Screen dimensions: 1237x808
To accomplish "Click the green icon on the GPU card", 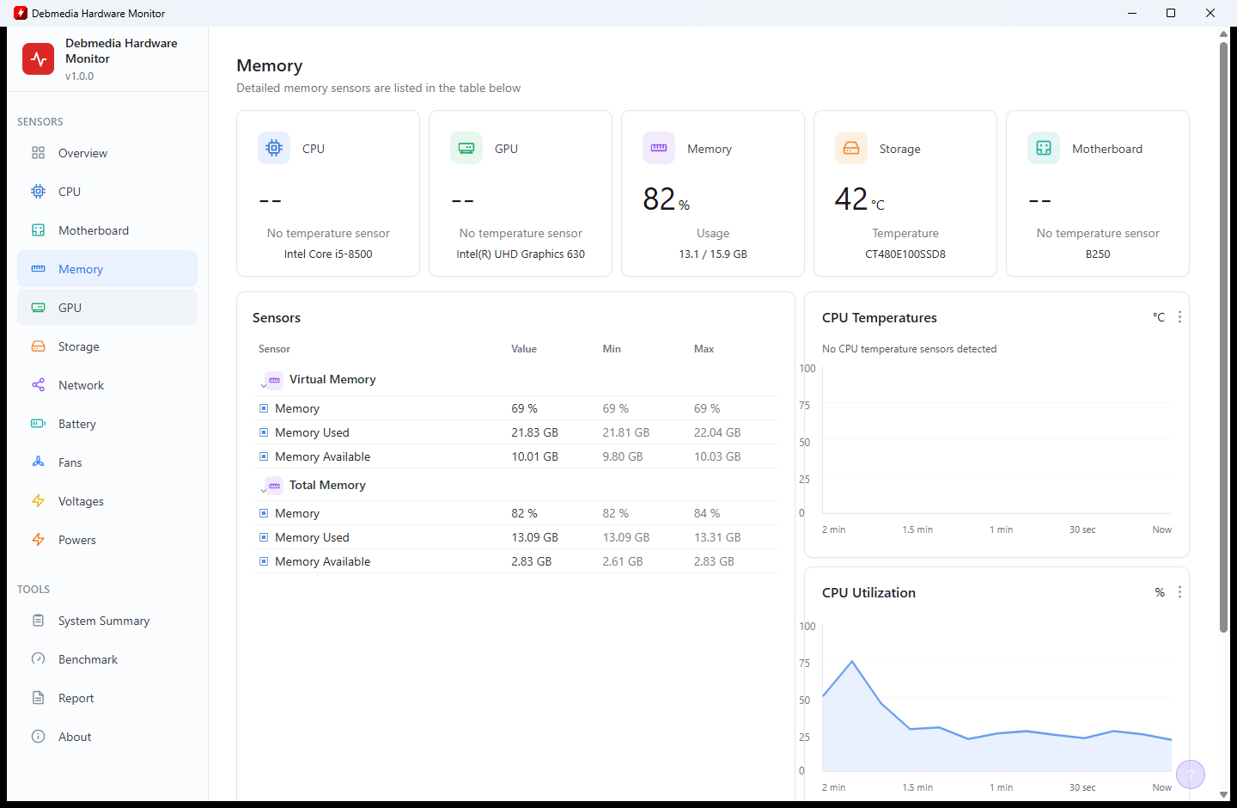I will (x=466, y=148).
